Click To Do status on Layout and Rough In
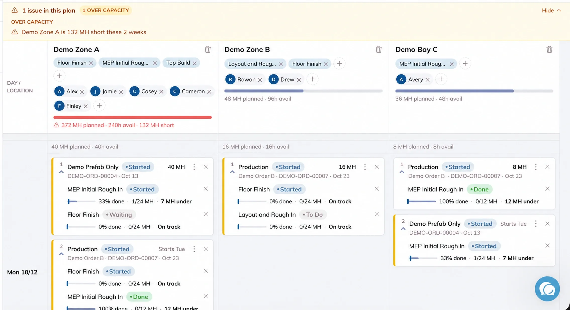This screenshot has width=570, height=310. 313,215
